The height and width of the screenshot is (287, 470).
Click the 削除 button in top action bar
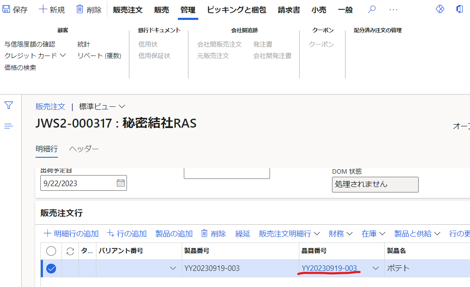(89, 10)
